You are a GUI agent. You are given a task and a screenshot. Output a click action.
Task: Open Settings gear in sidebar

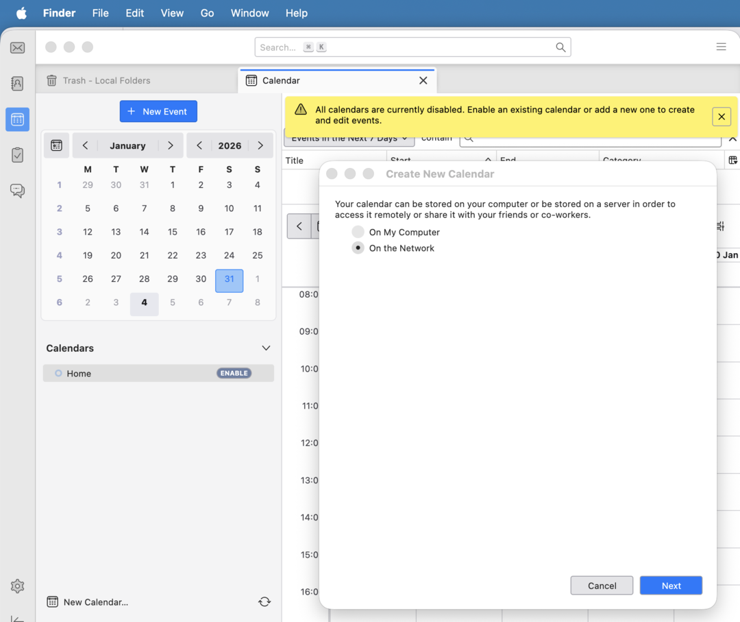point(18,586)
